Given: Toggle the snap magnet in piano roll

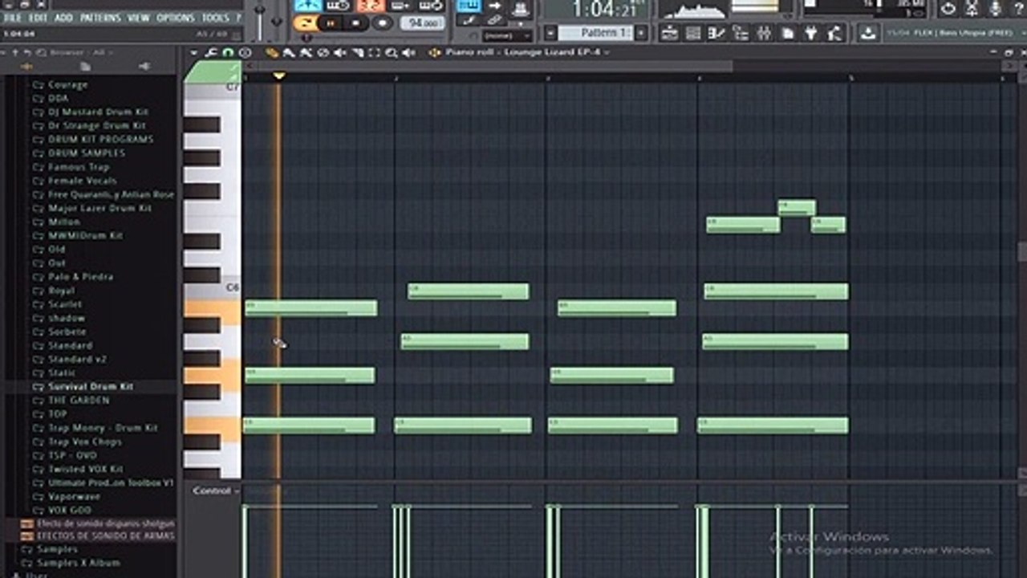Looking at the screenshot, I should point(227,53).
